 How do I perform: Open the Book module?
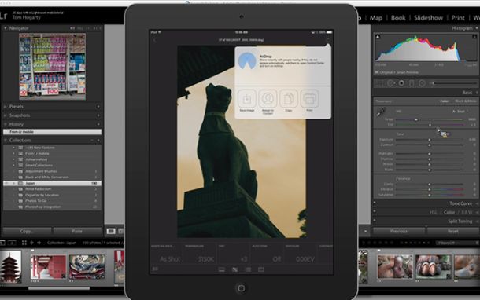pos(398,18)
